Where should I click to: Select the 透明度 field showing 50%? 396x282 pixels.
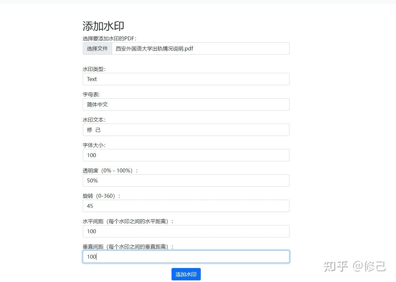point(186,181)
